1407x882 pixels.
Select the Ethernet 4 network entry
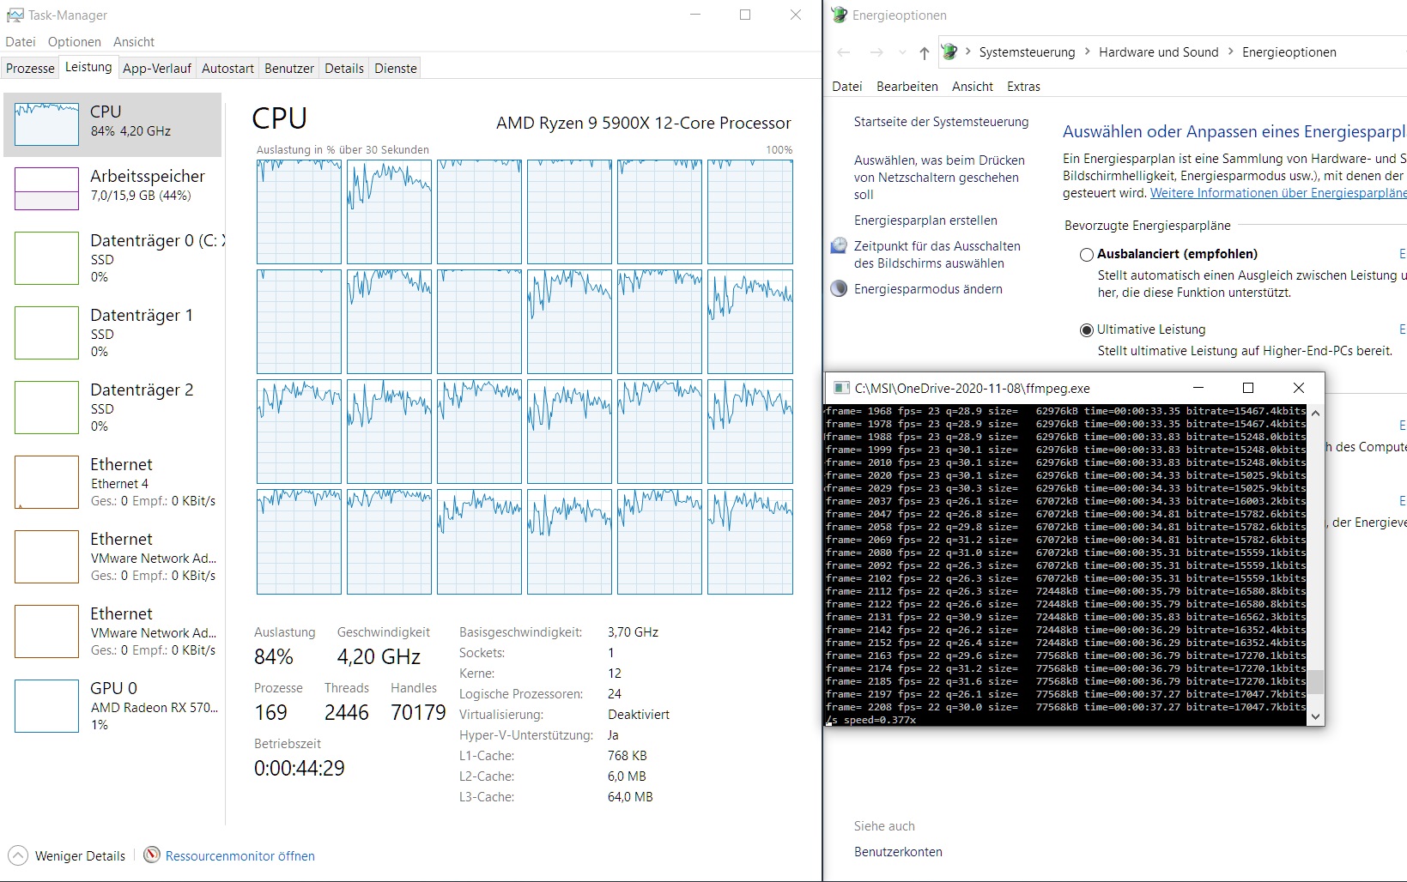coord(112,481)
